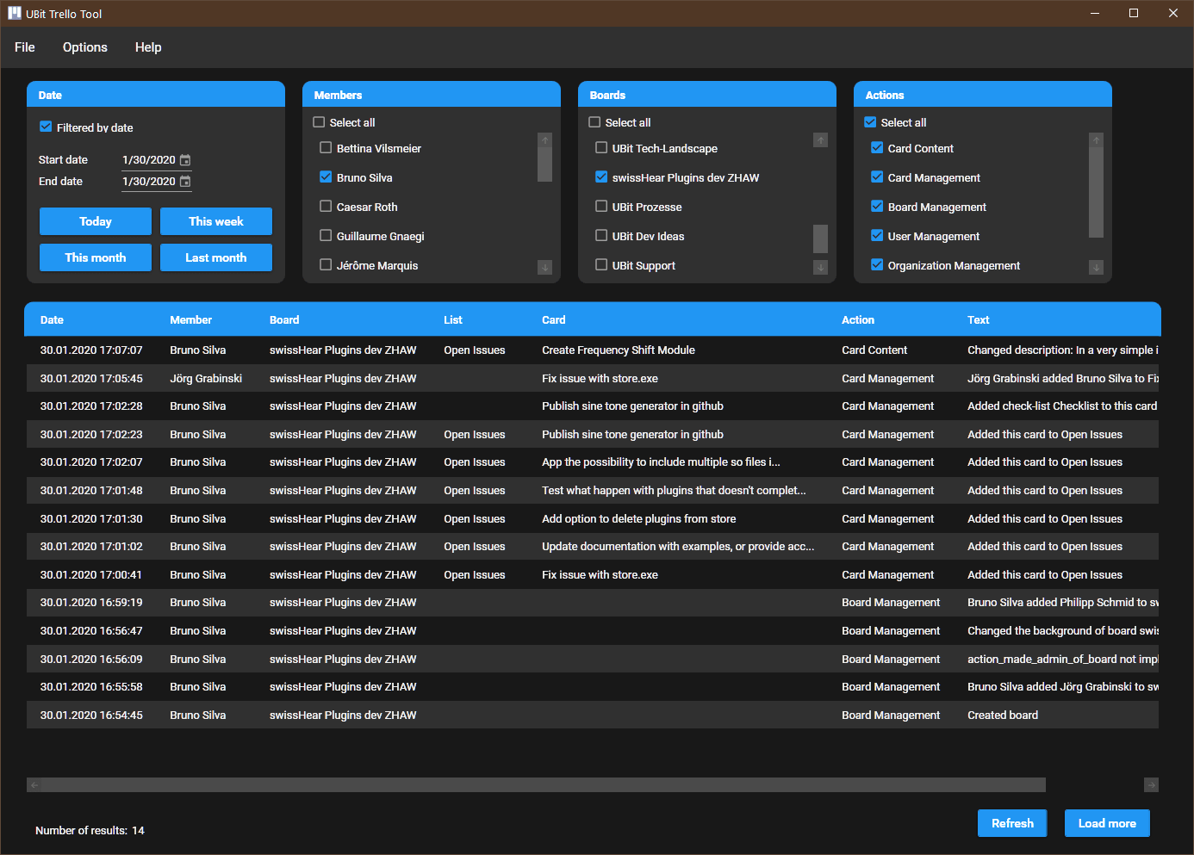Screen dimensions: 1194x855
Task: Open the File menu
Action: pyautogui.click(x=25, y=47)
